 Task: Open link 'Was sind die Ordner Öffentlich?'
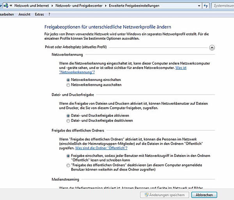tap(101, 148)
